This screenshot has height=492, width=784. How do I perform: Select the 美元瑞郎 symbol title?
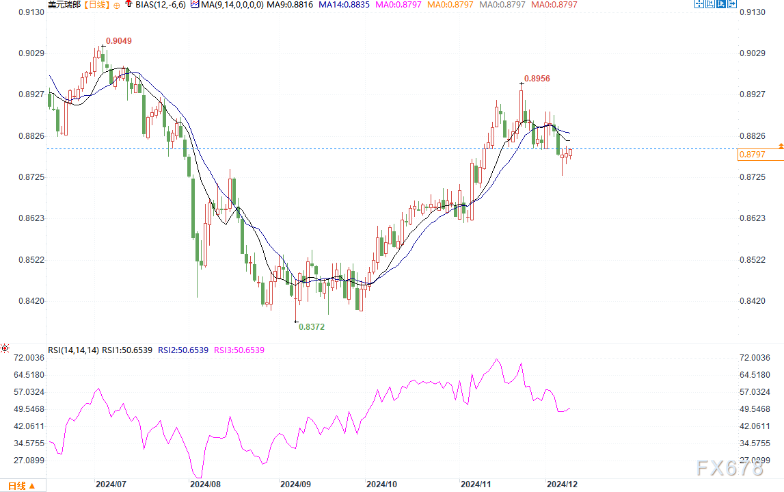[x=63, y=5]
